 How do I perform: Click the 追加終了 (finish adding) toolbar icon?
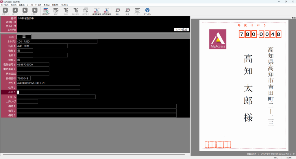tap(46, 11)
